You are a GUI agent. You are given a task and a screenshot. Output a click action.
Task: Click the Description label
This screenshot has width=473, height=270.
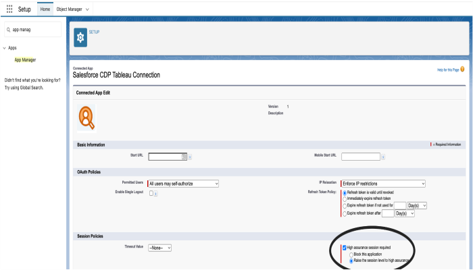(276, 113)
